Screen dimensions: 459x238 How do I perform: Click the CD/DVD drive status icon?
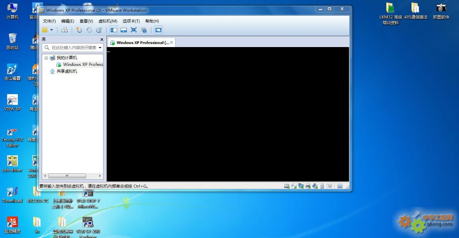click(294, 186)
